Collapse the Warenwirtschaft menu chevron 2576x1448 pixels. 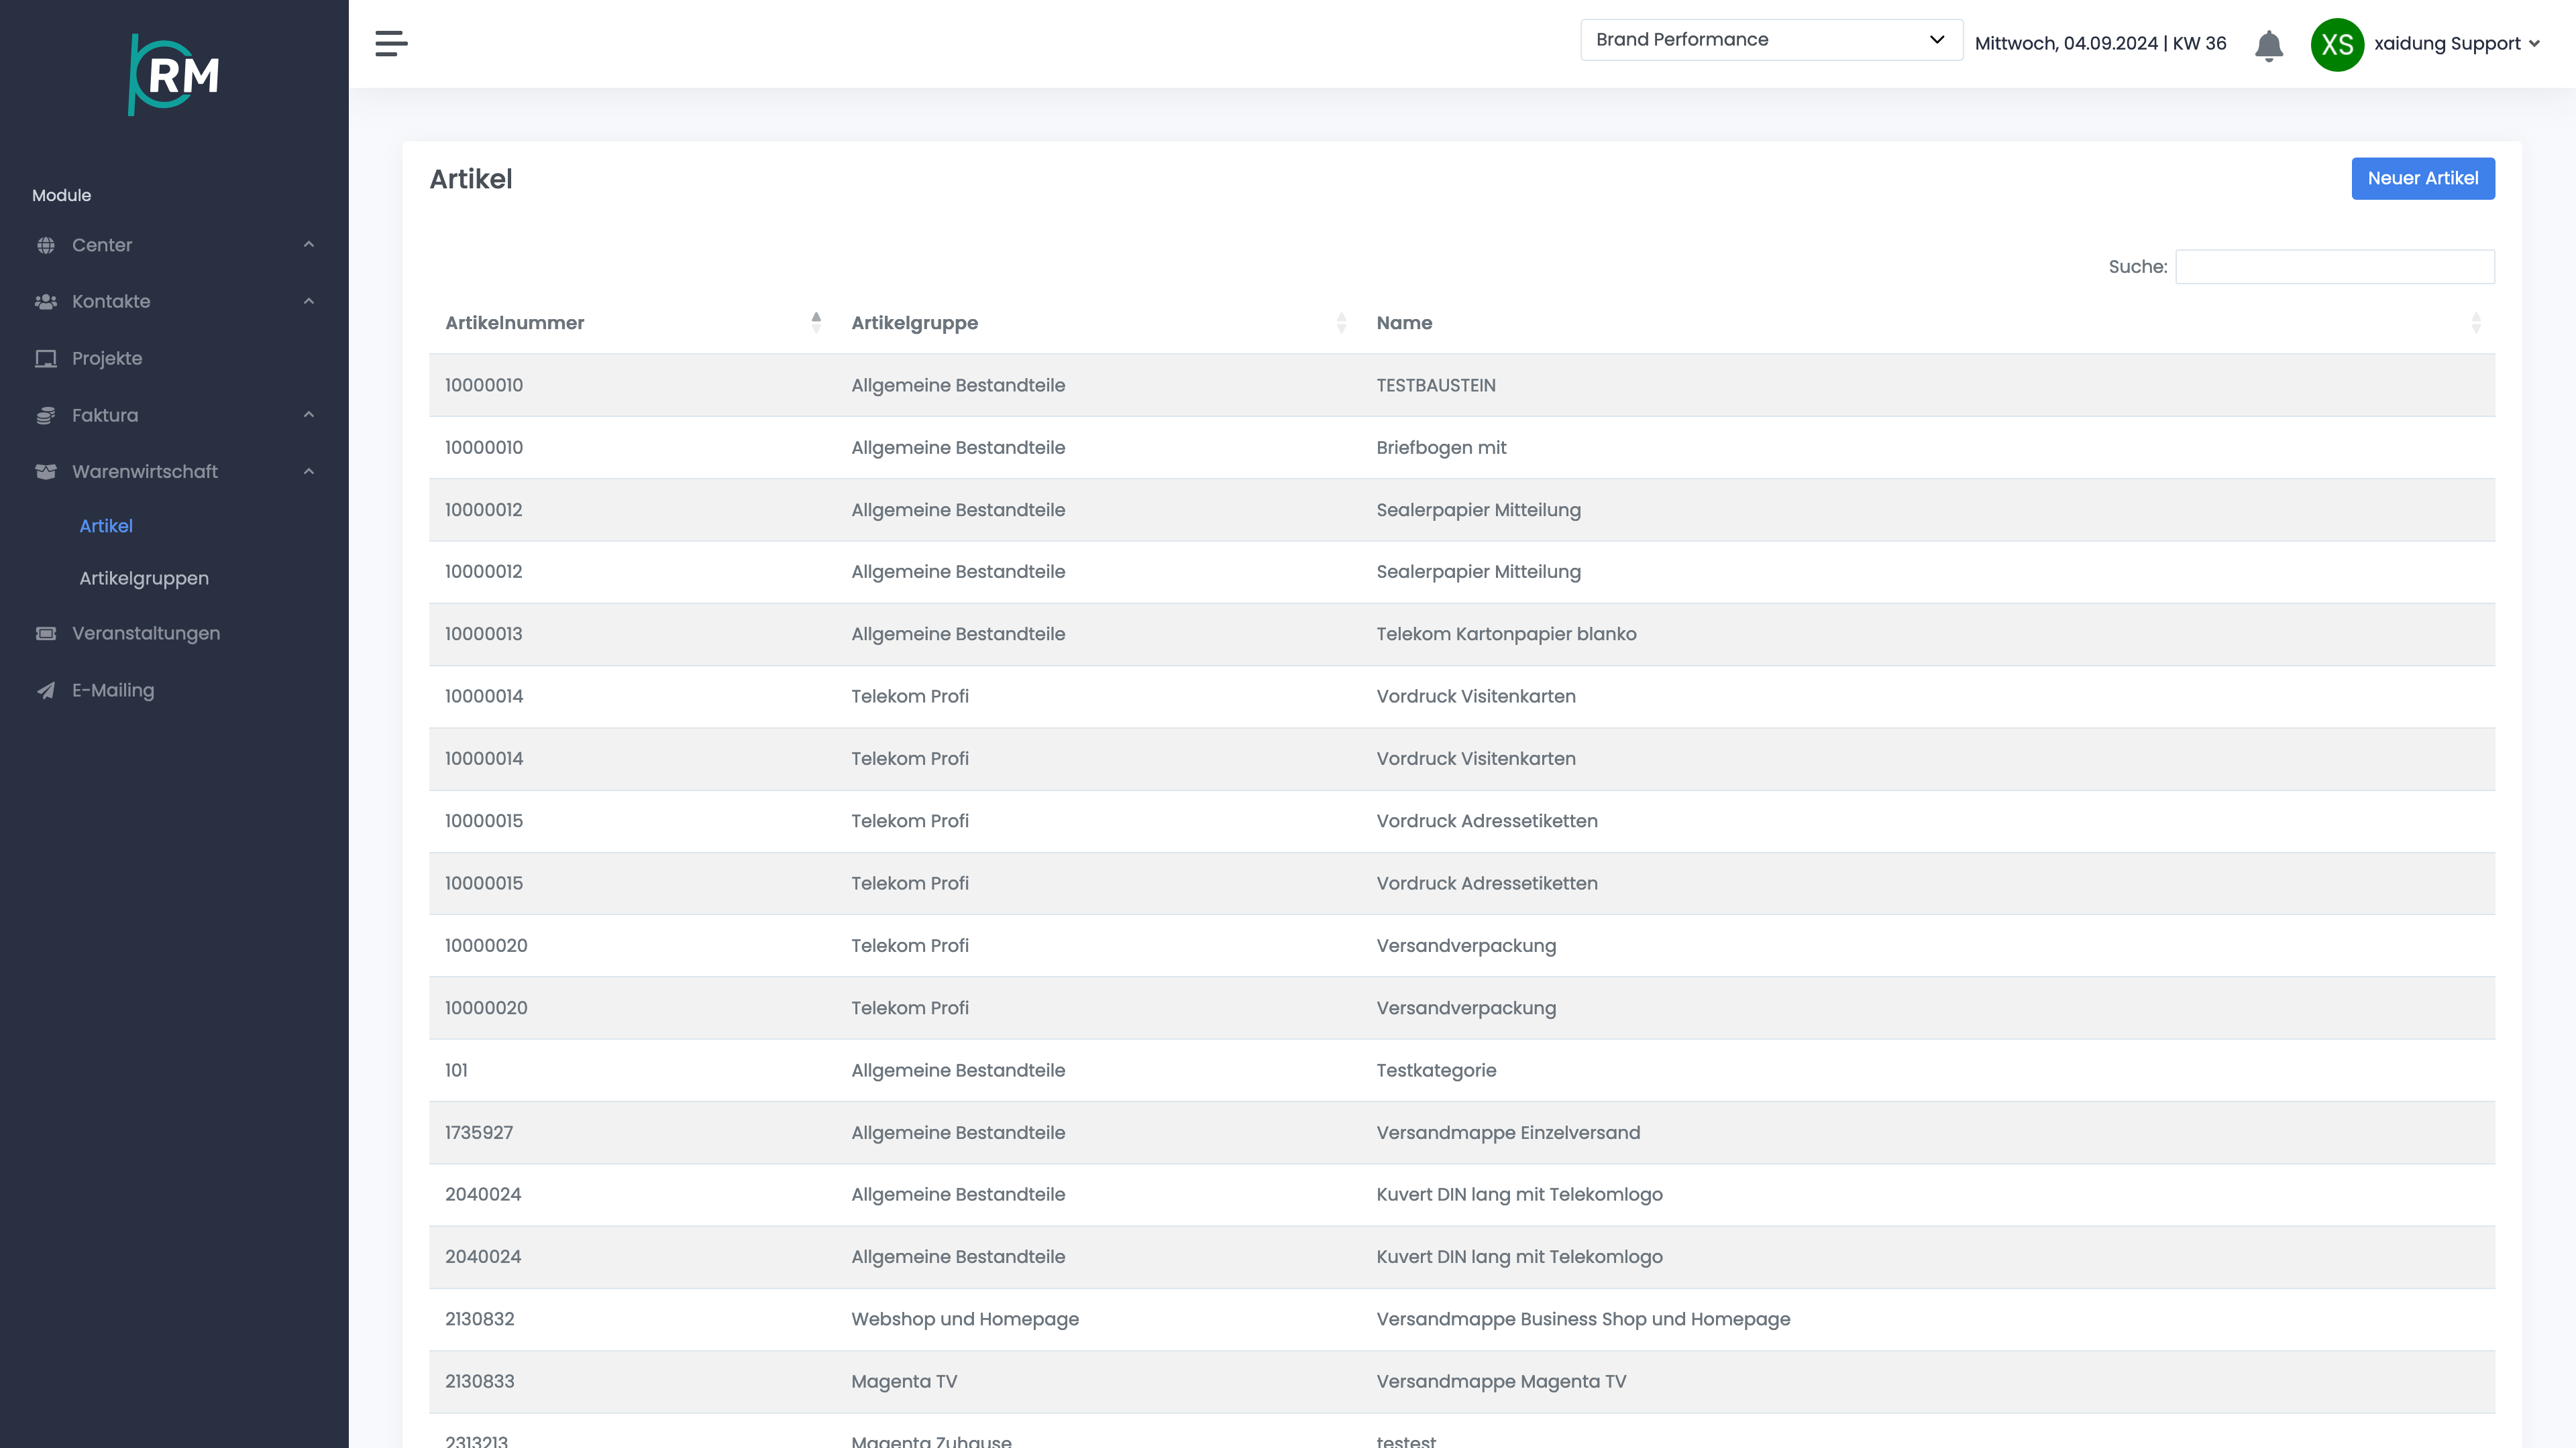click(x=309, y=472)
